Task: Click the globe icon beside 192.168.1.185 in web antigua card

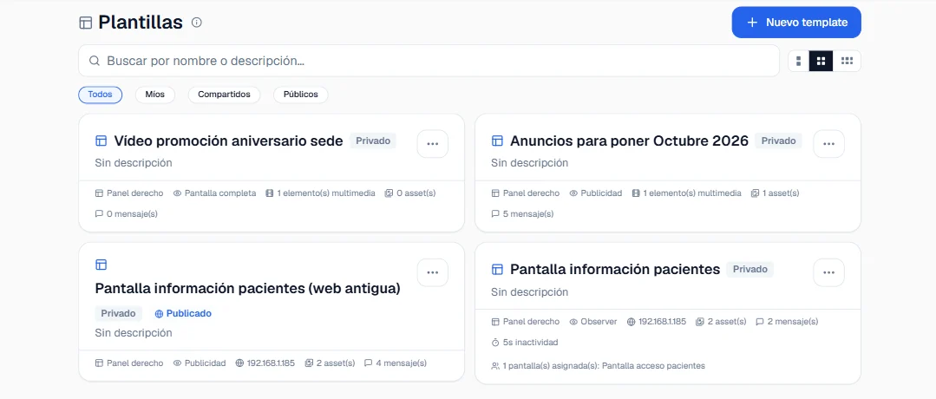Action: (240, 363)
